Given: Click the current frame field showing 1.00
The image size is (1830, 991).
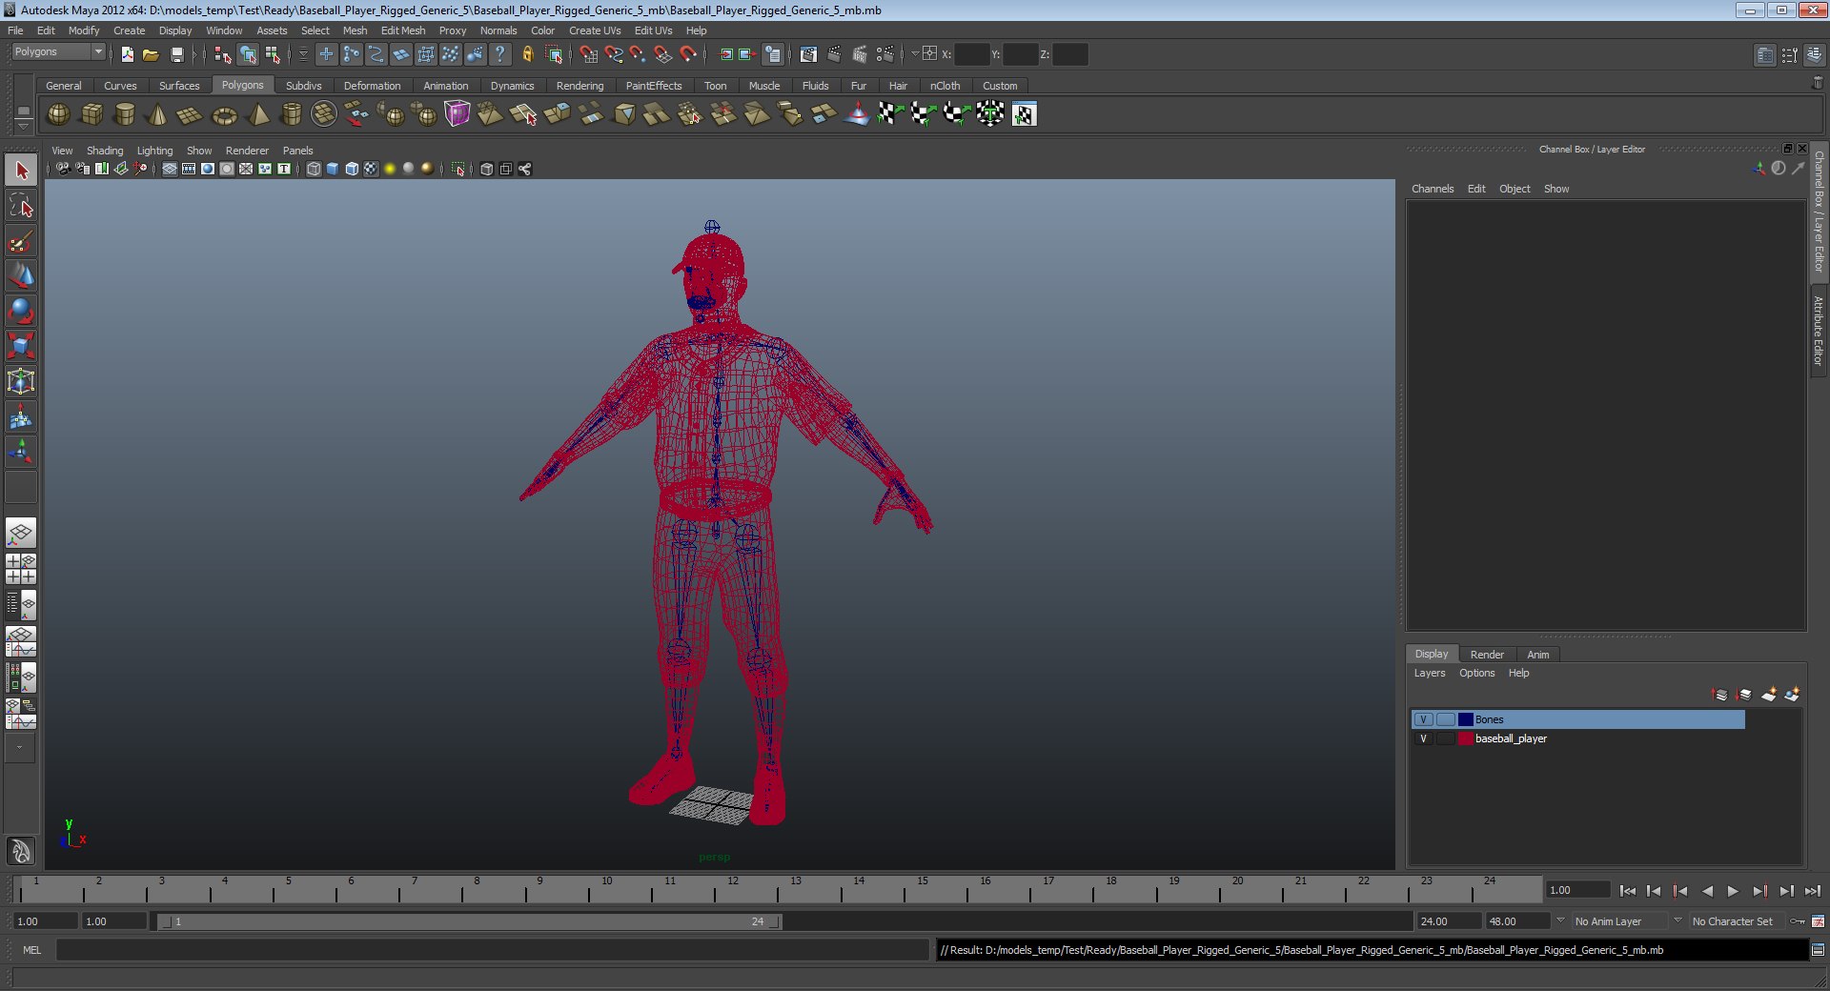Looking at the screenshot, I should coord(1576,890).
